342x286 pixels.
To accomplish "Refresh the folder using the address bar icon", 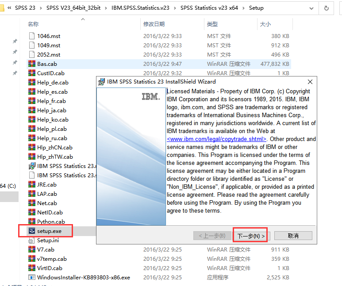I will [x=327, y=8].
